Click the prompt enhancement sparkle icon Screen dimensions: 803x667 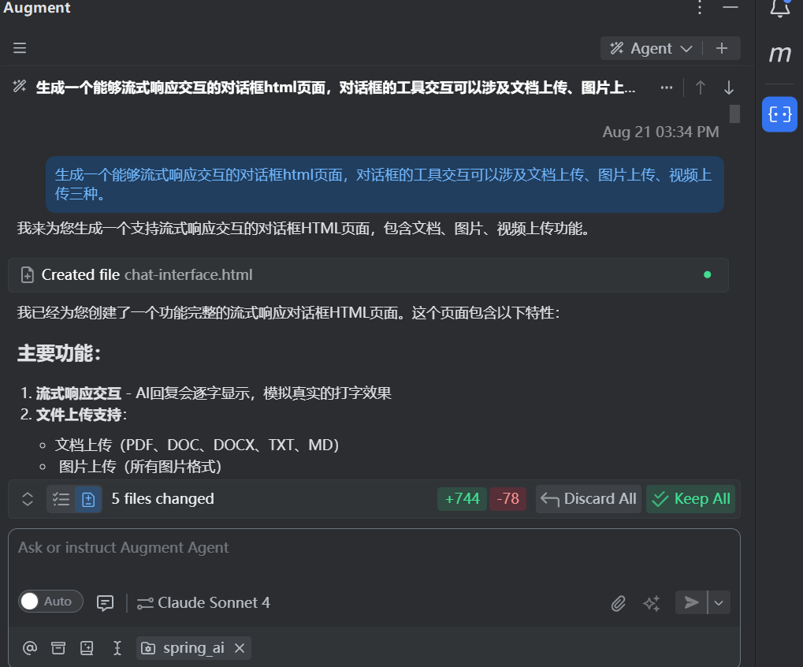point(651,602)
